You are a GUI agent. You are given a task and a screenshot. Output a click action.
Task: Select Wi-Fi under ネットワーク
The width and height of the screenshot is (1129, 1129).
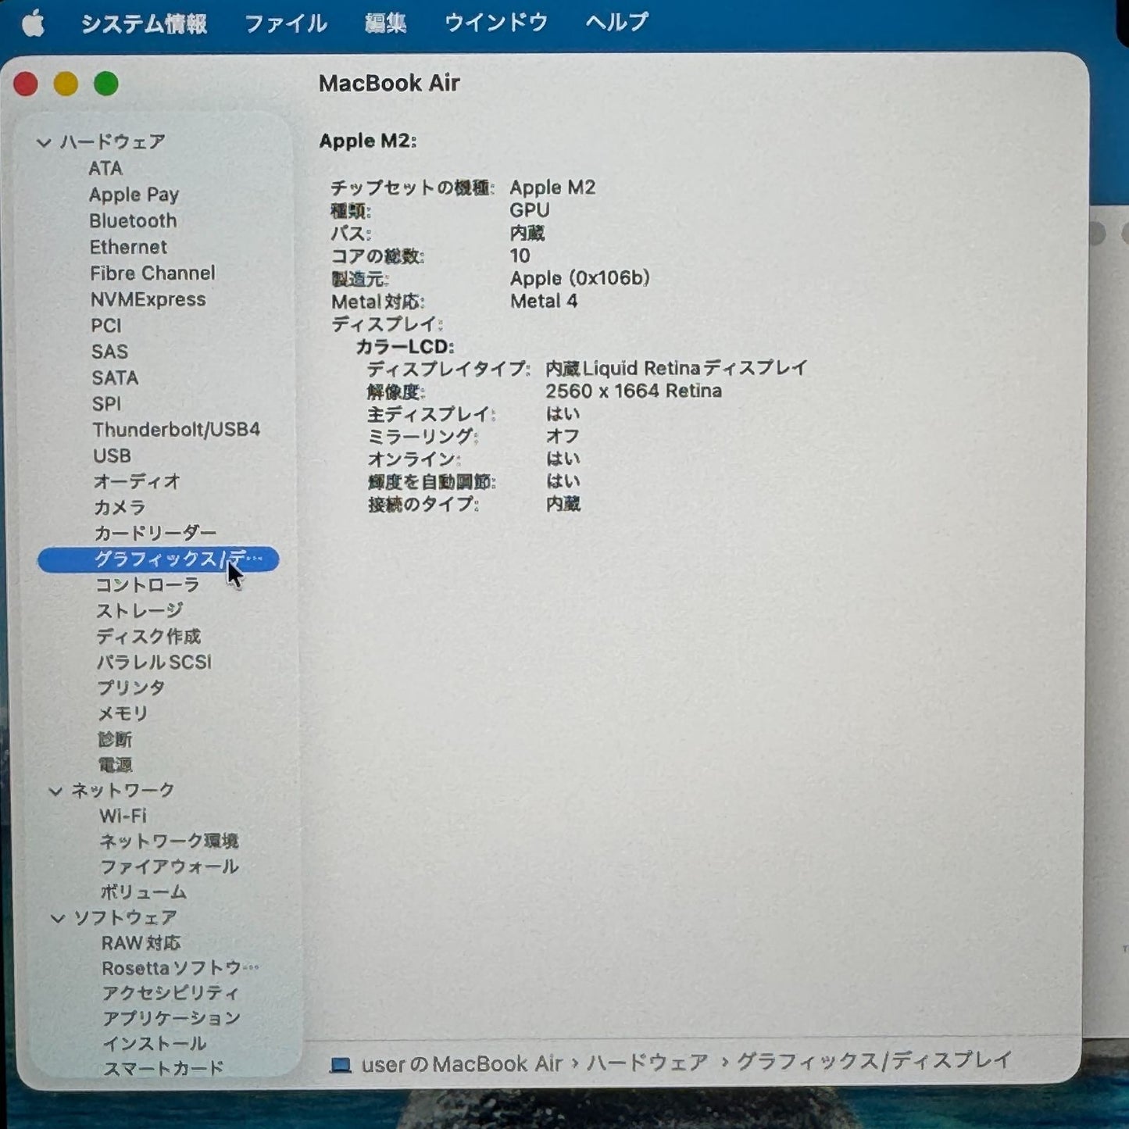point(123,816)
